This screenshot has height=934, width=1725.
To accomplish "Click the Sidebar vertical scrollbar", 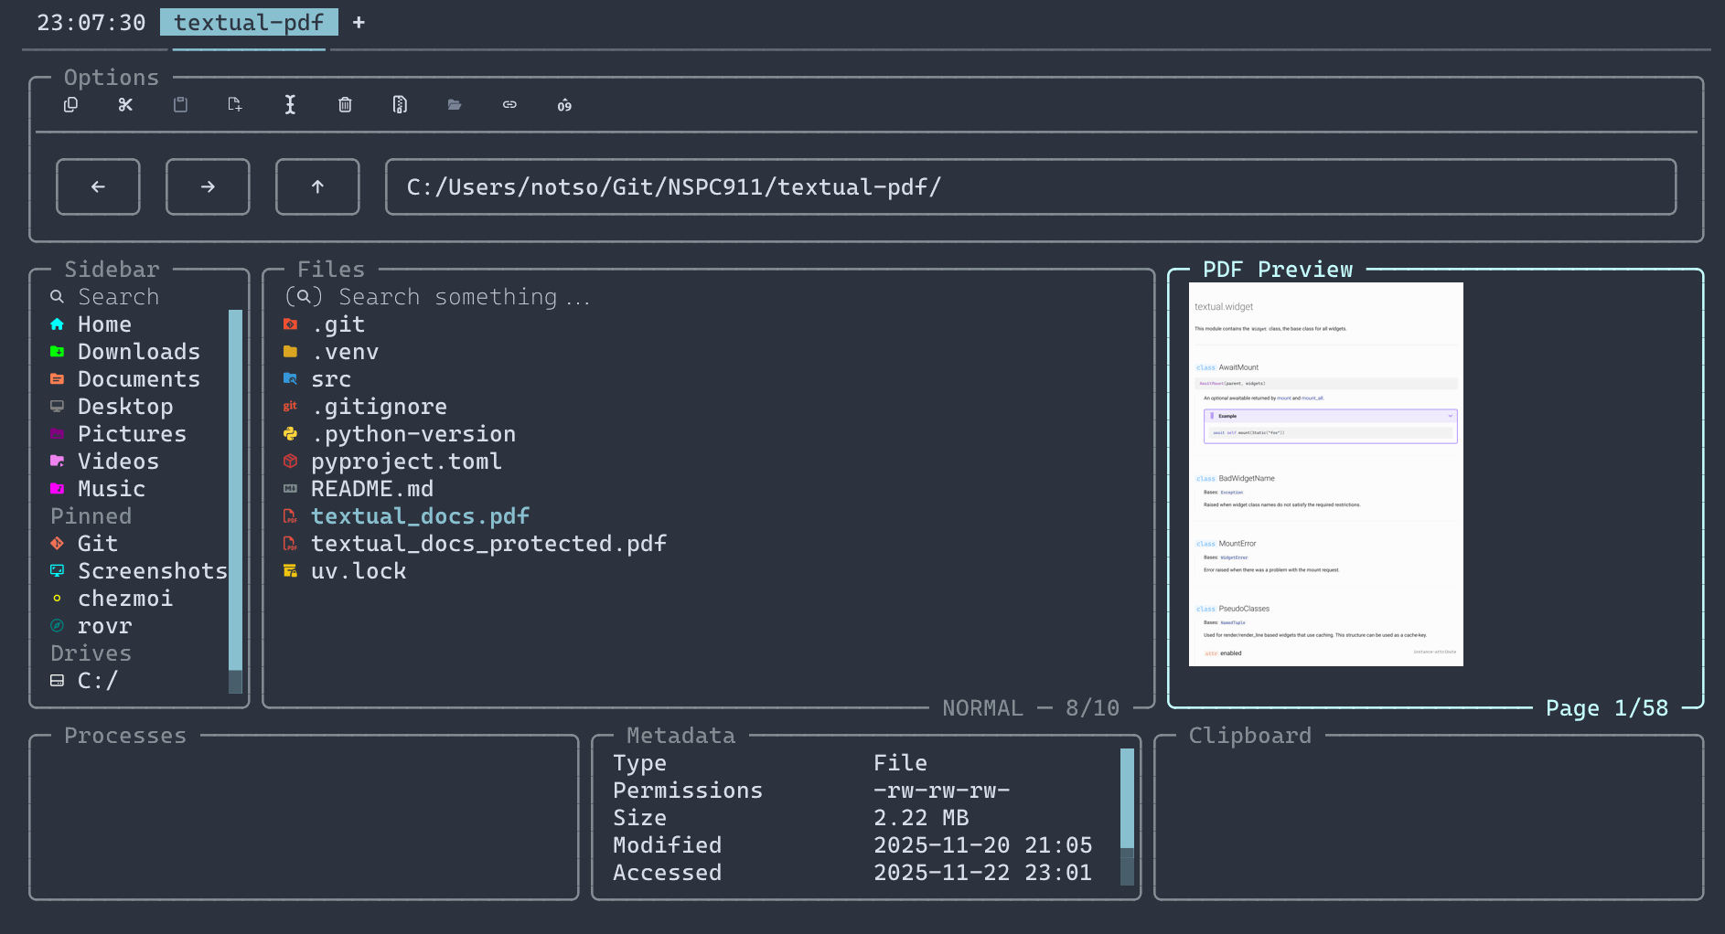I will pyautogui.click(x=235, y=494).
